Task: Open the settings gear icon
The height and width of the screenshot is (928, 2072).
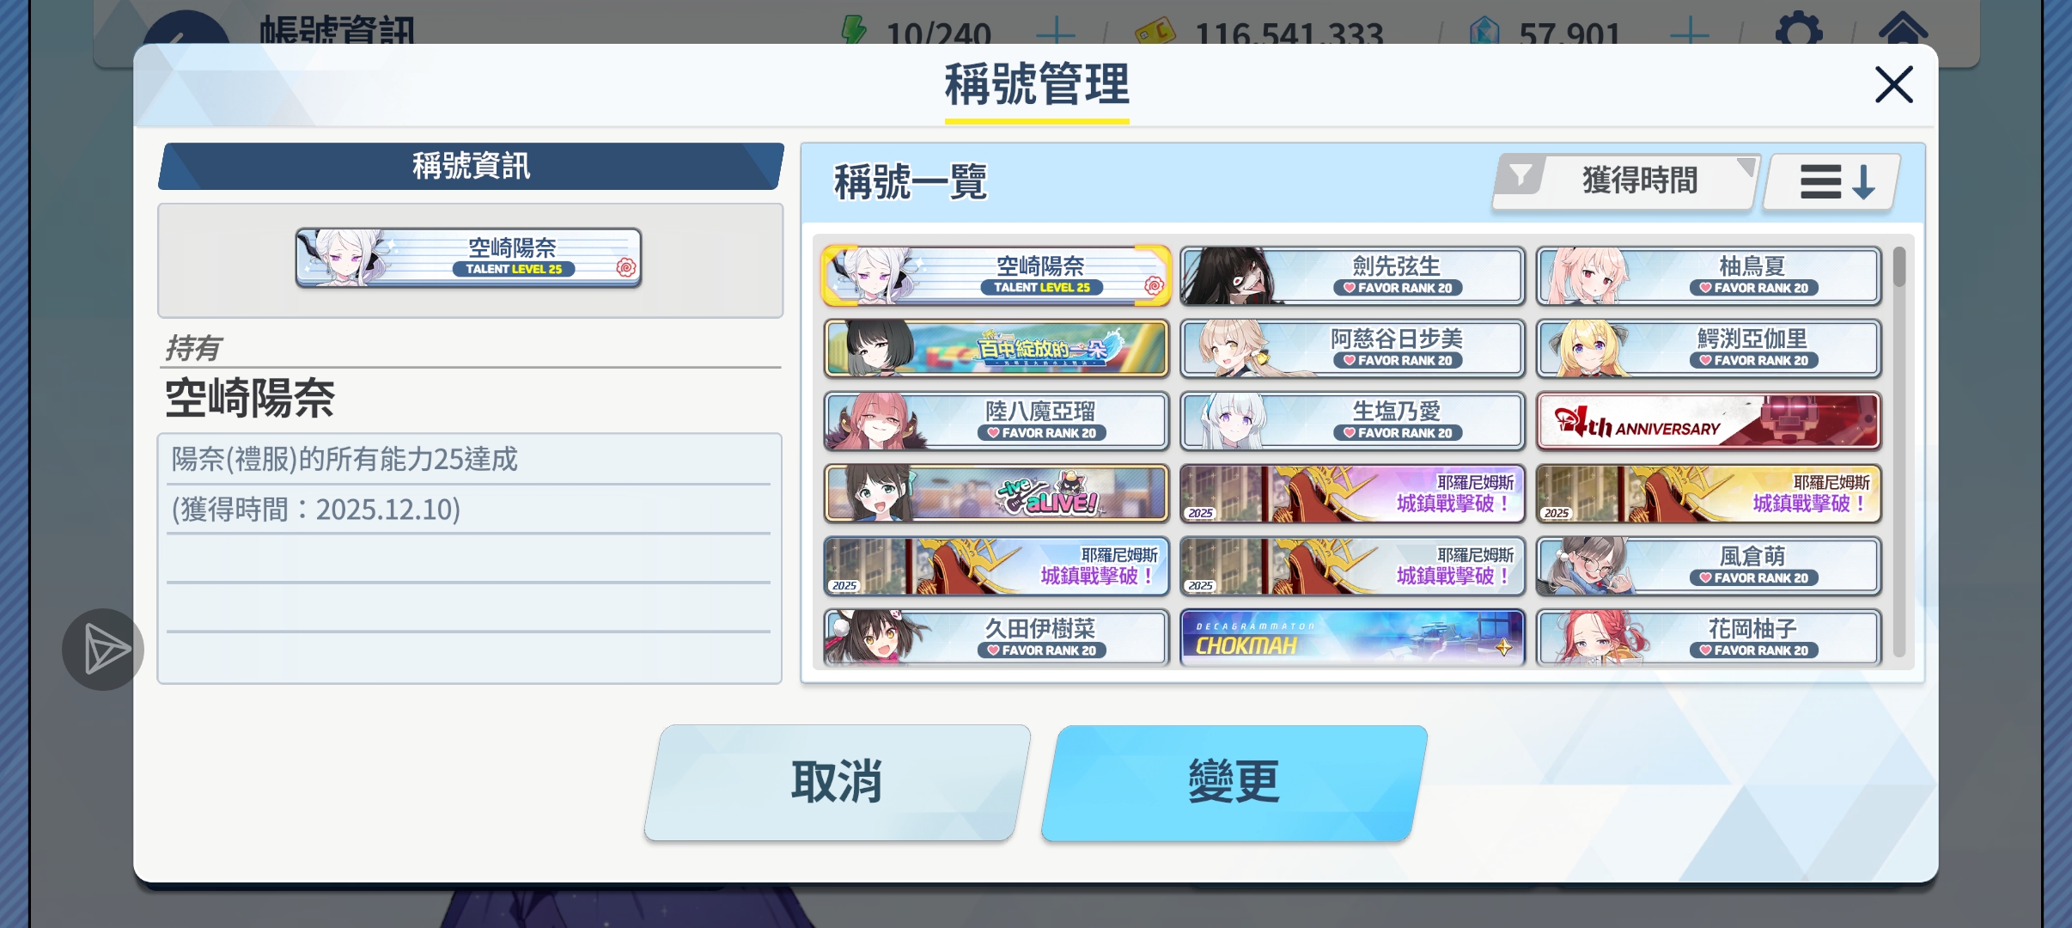Action: click(x=1799, y=31)
